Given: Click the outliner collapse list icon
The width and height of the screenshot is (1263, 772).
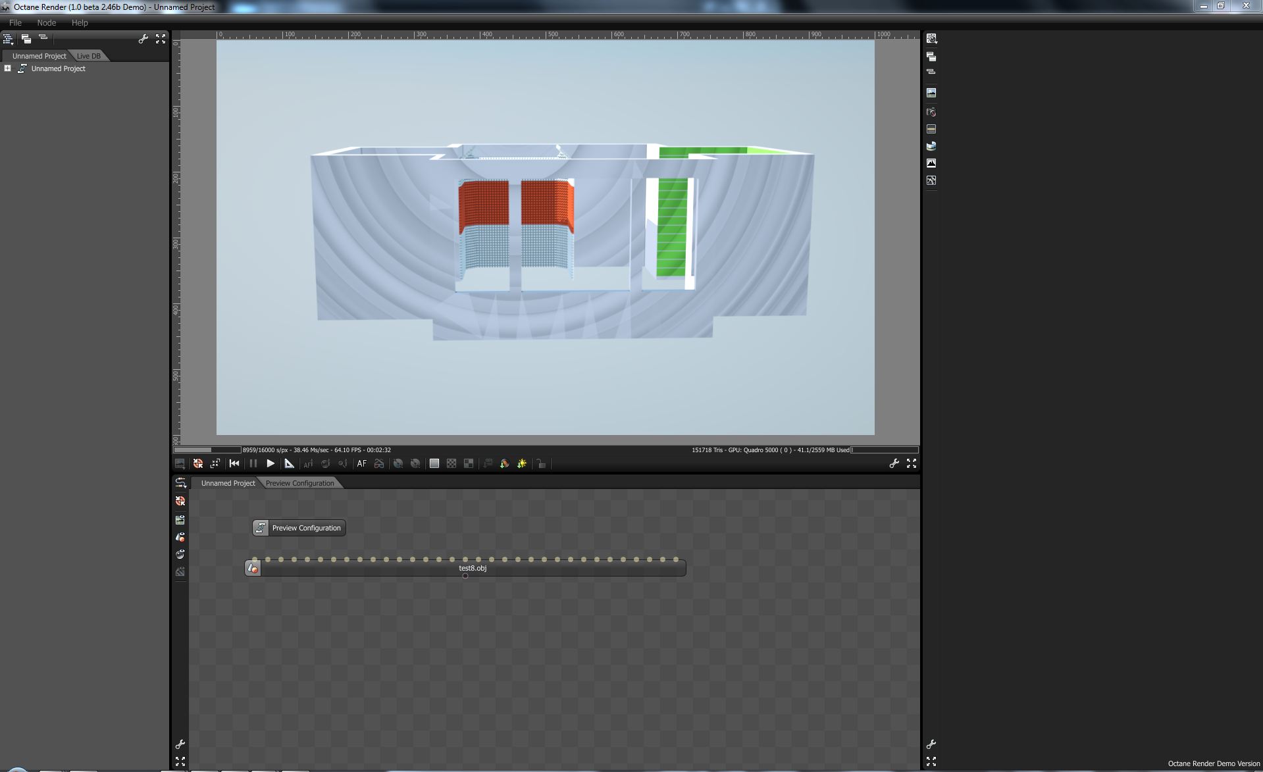Looking at the screenshot, I should coord(43,38).
